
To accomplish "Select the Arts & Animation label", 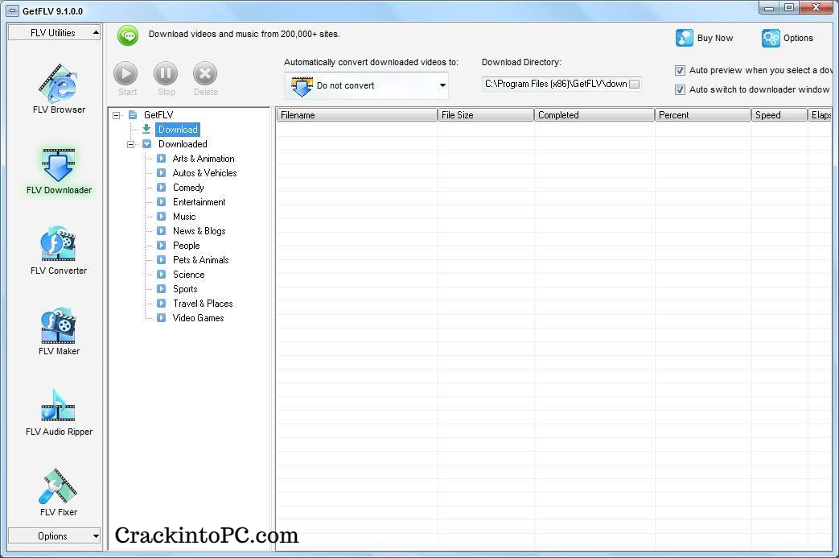I will [204, 159].
